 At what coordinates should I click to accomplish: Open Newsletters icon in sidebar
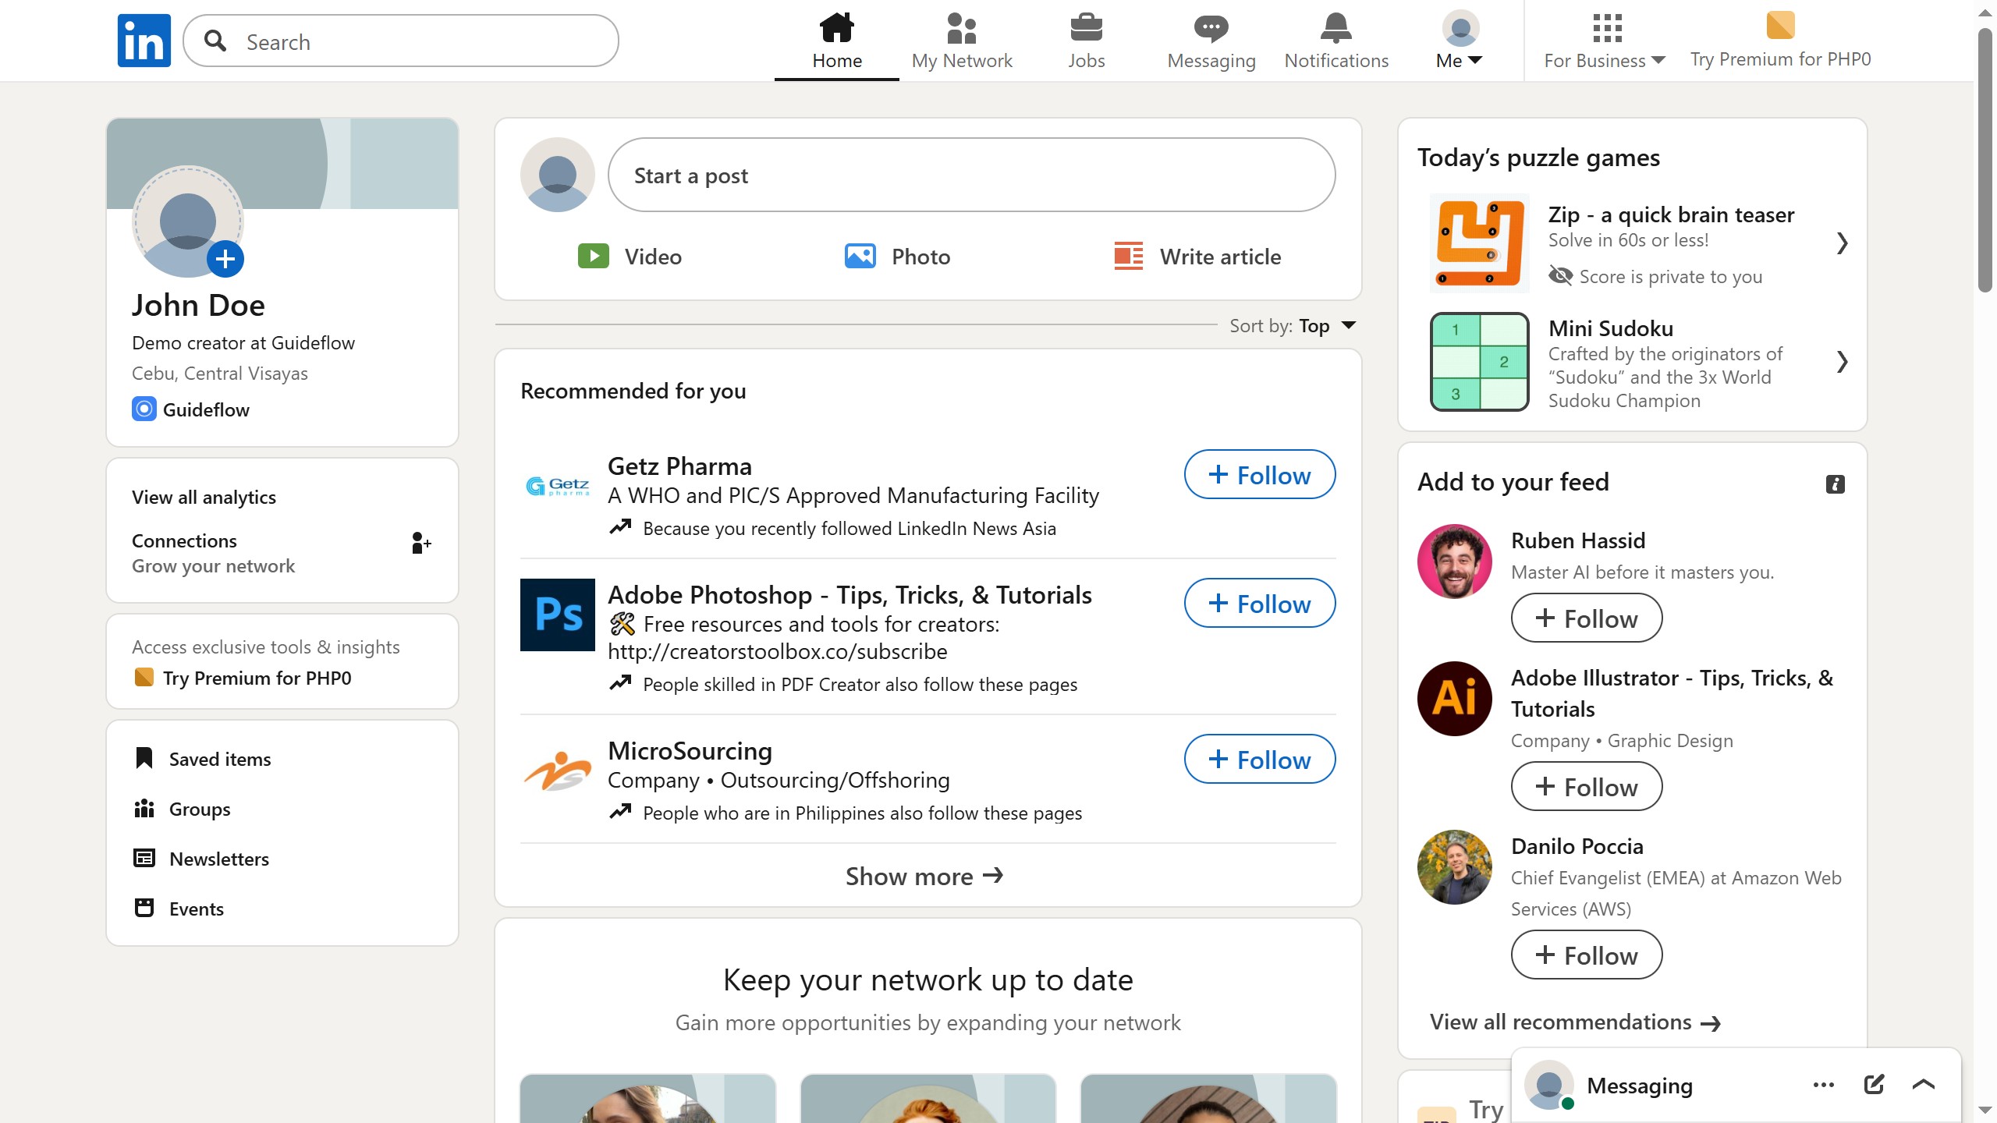click(144, 859)
